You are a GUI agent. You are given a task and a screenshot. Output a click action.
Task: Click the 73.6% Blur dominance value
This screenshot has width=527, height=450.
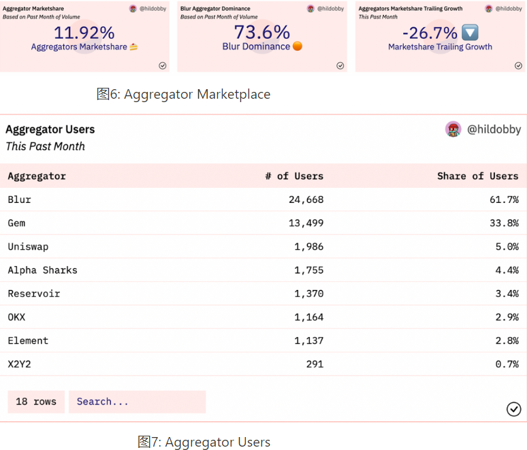point(262,33)
